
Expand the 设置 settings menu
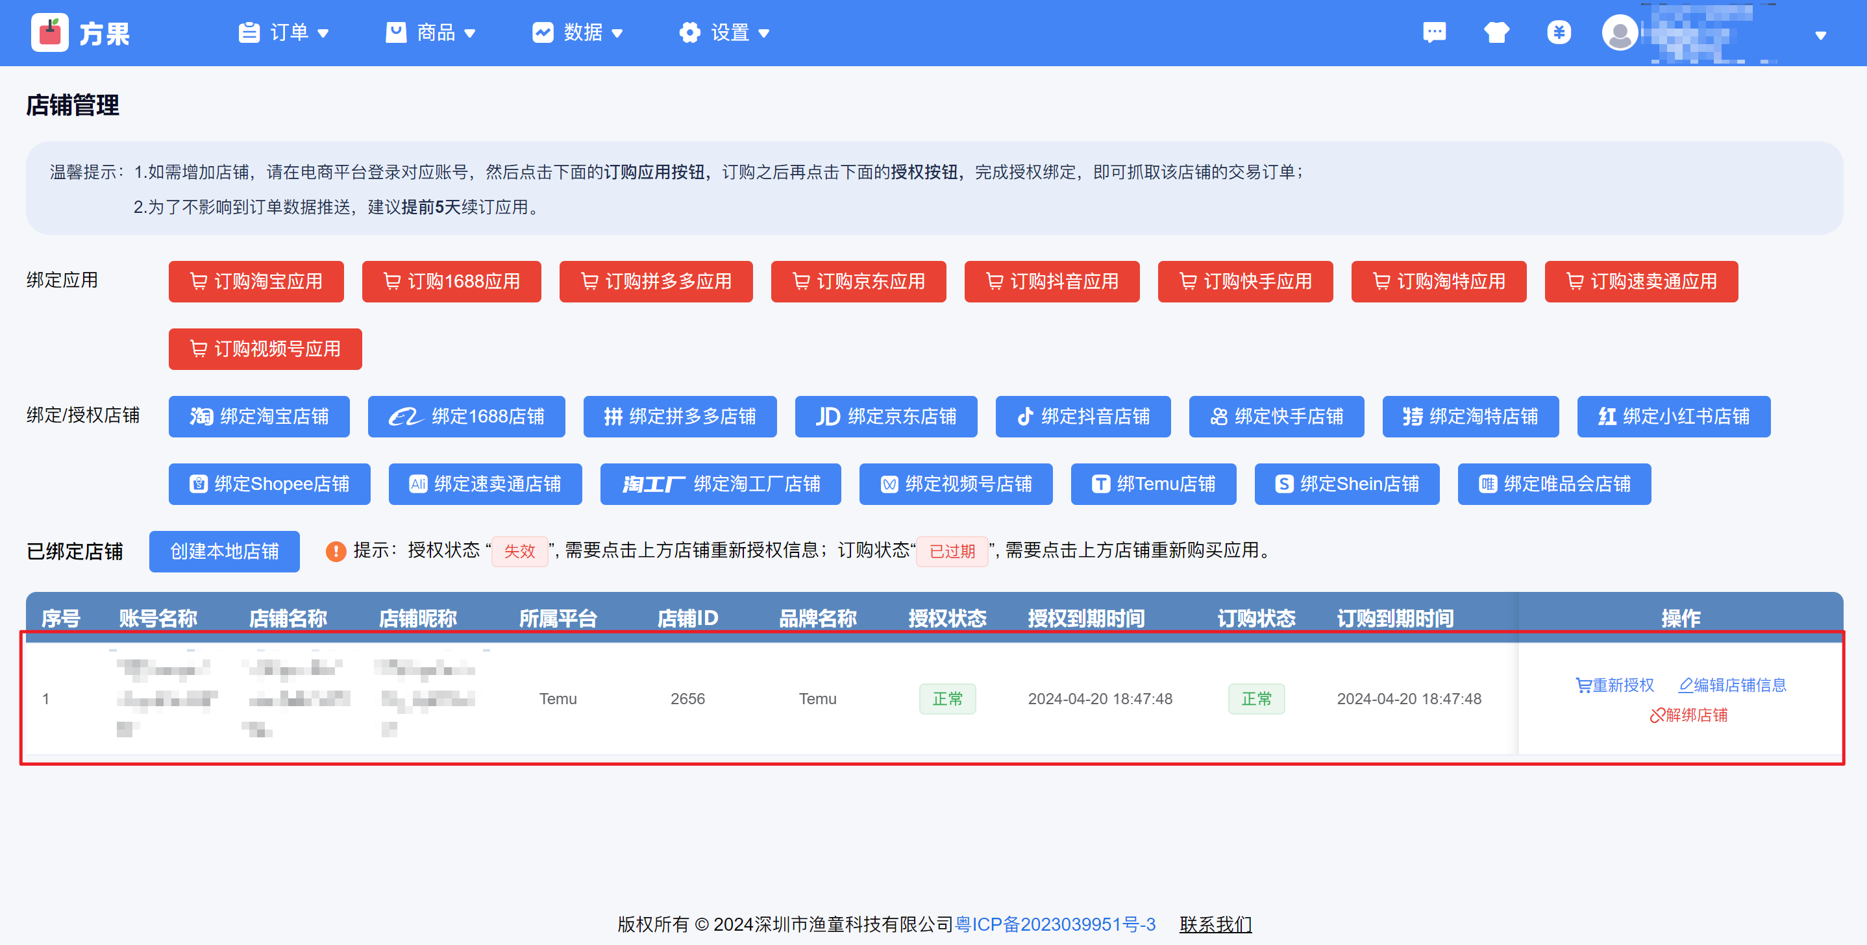724,32
